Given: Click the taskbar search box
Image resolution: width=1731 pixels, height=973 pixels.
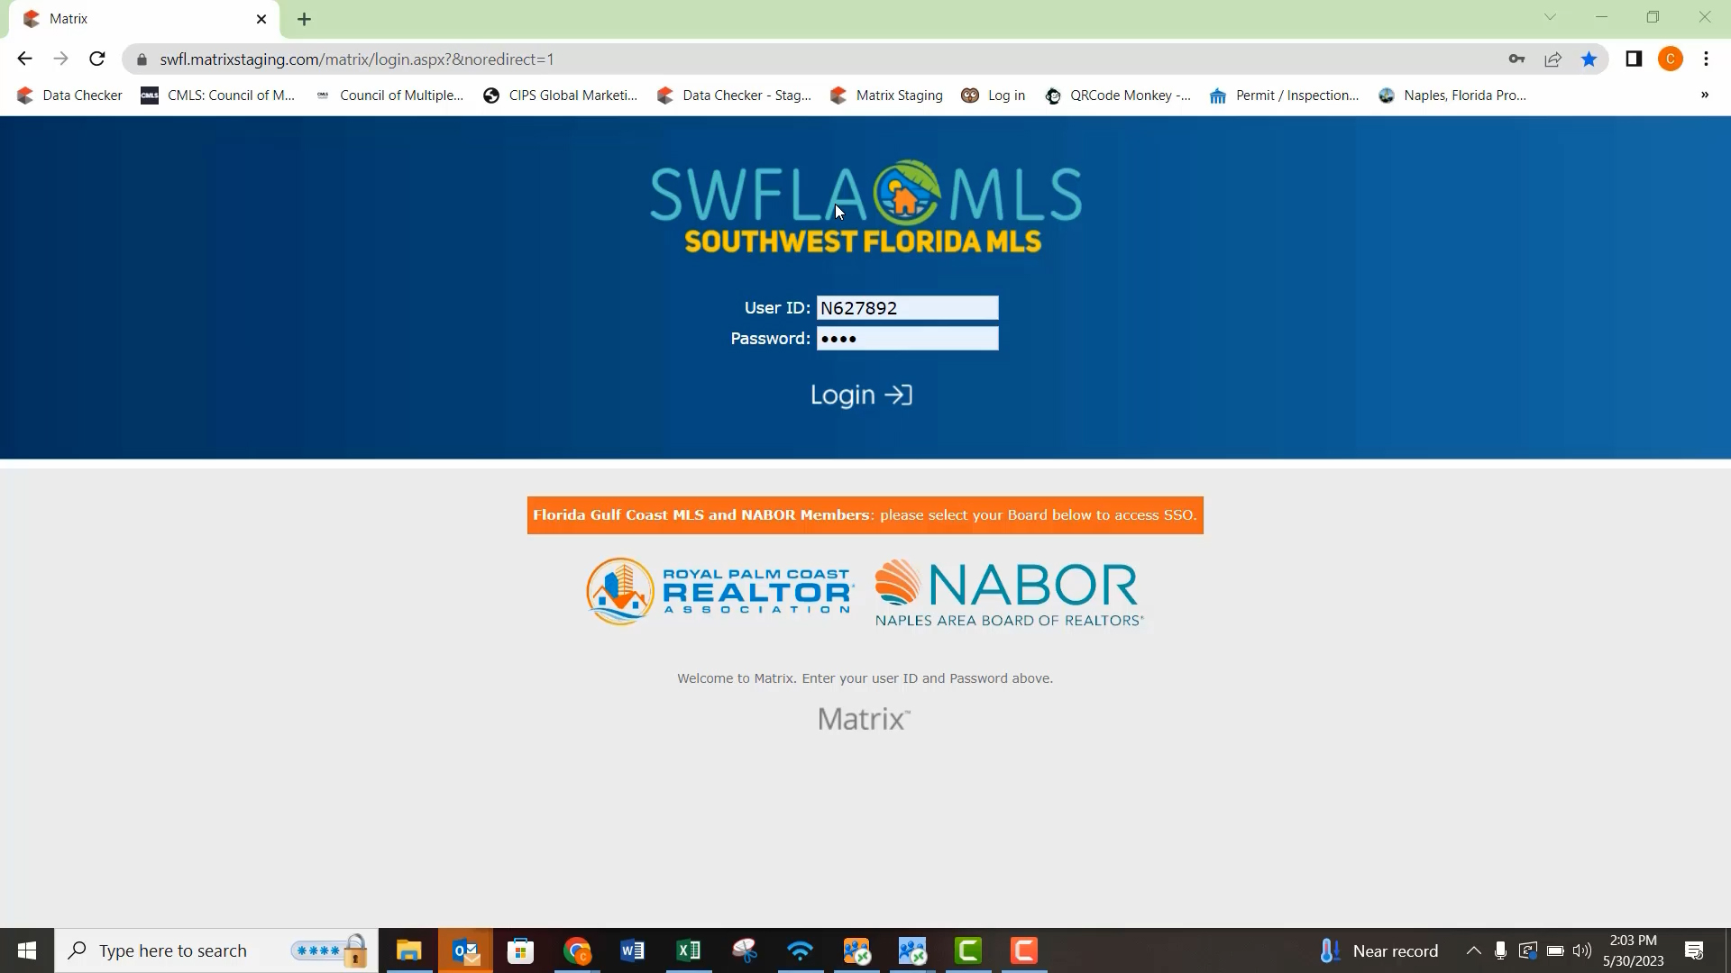Looking at the screenshot, I should point(216,950).
